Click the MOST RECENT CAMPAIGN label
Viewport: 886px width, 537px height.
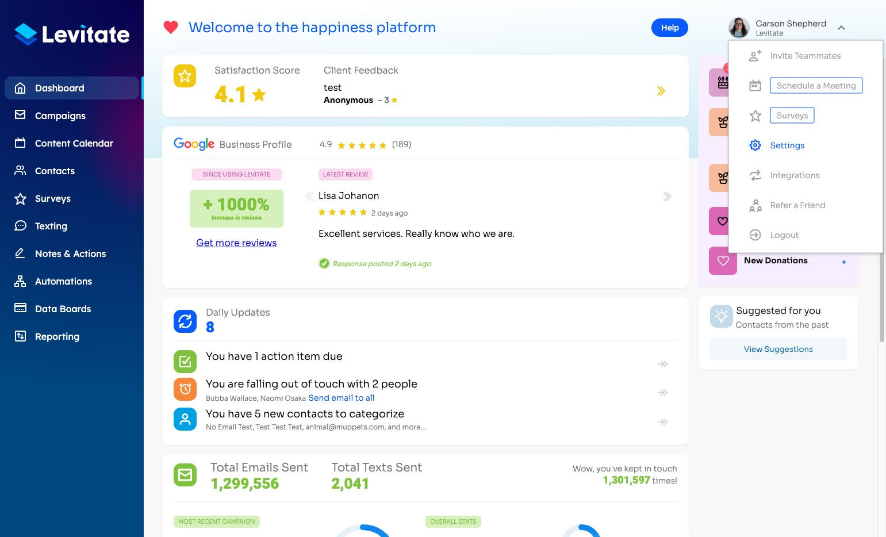[x=217, y=521]
